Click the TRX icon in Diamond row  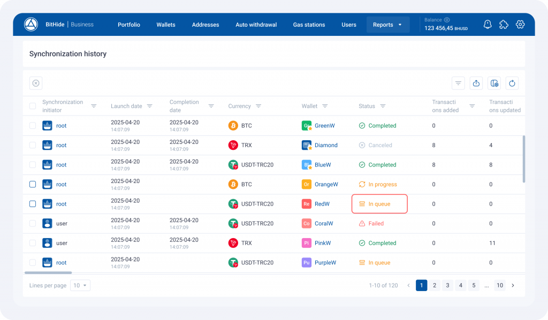click(233, 145)
